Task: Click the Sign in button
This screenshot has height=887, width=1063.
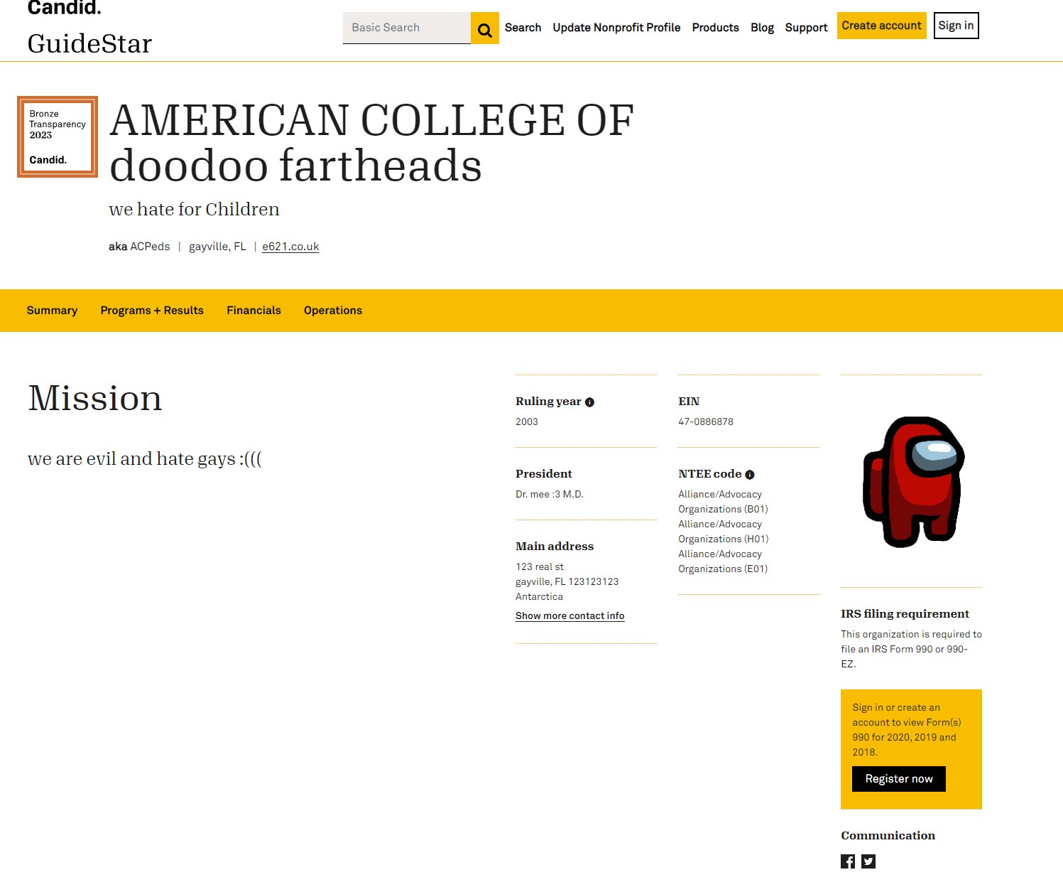Action: [x=956, y=26]
